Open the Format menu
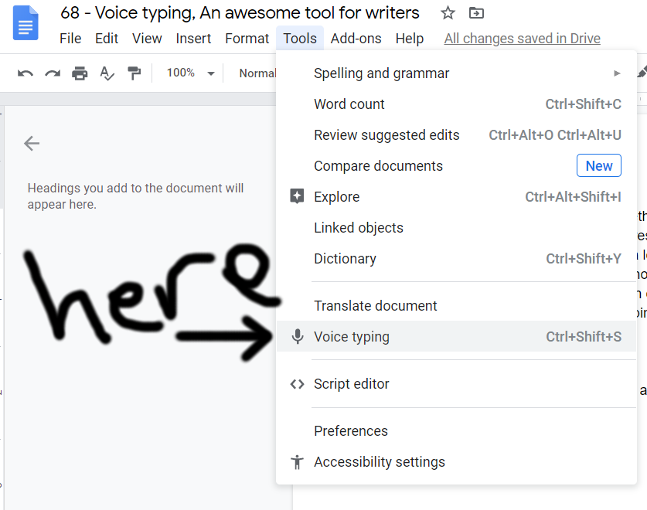The height and width of the screenshot is (510, 647). click(247, 39)
